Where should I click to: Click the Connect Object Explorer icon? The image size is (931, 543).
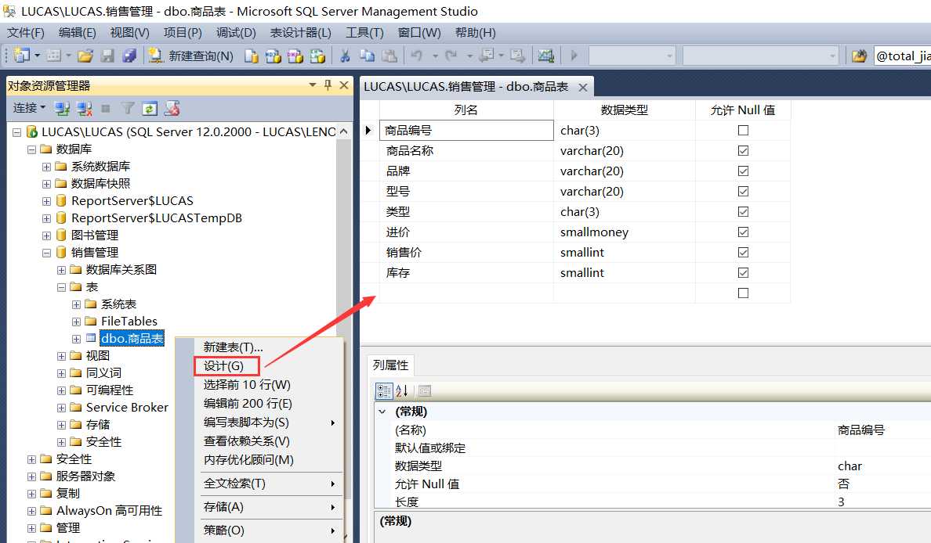(62, 109)
